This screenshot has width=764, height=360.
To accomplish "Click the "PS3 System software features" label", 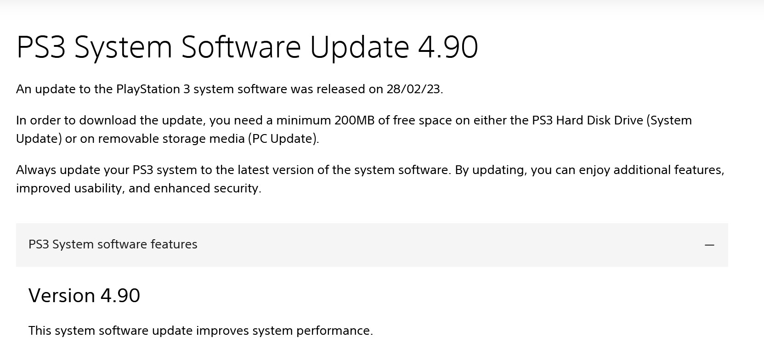I will pos(113,244).
